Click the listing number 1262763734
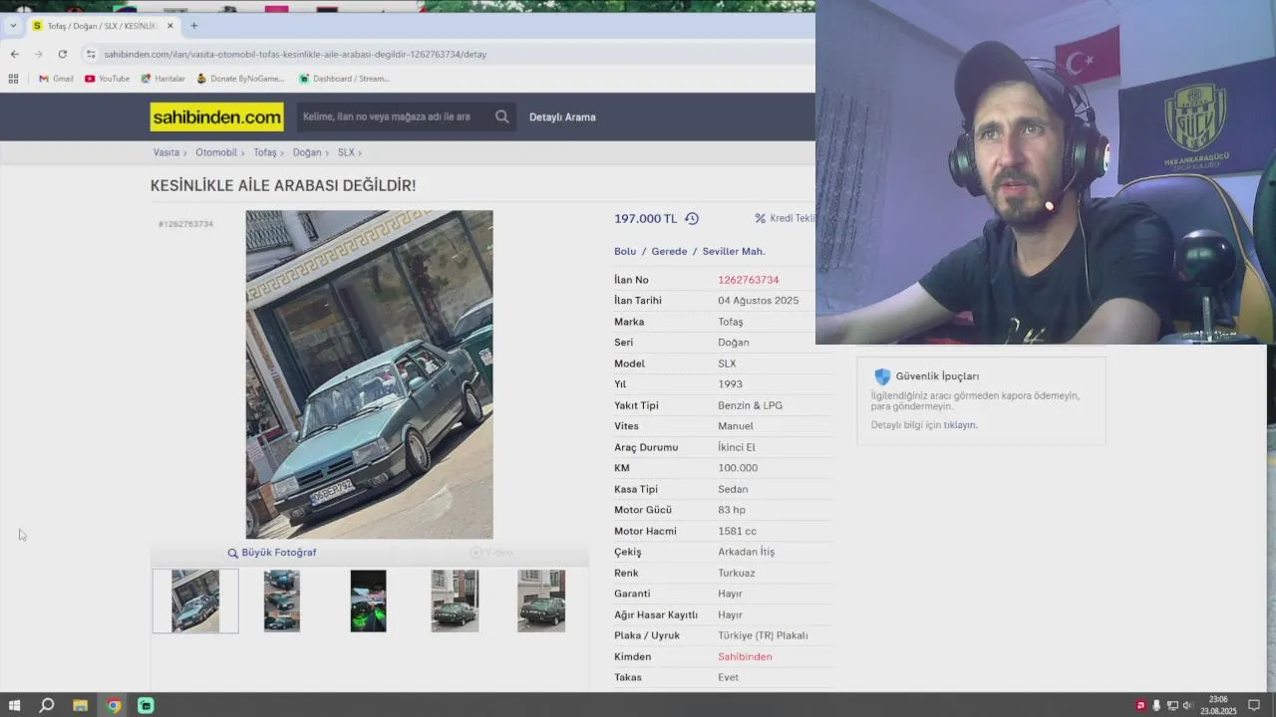The image size is (1276, 717). (x=748, y=280)
